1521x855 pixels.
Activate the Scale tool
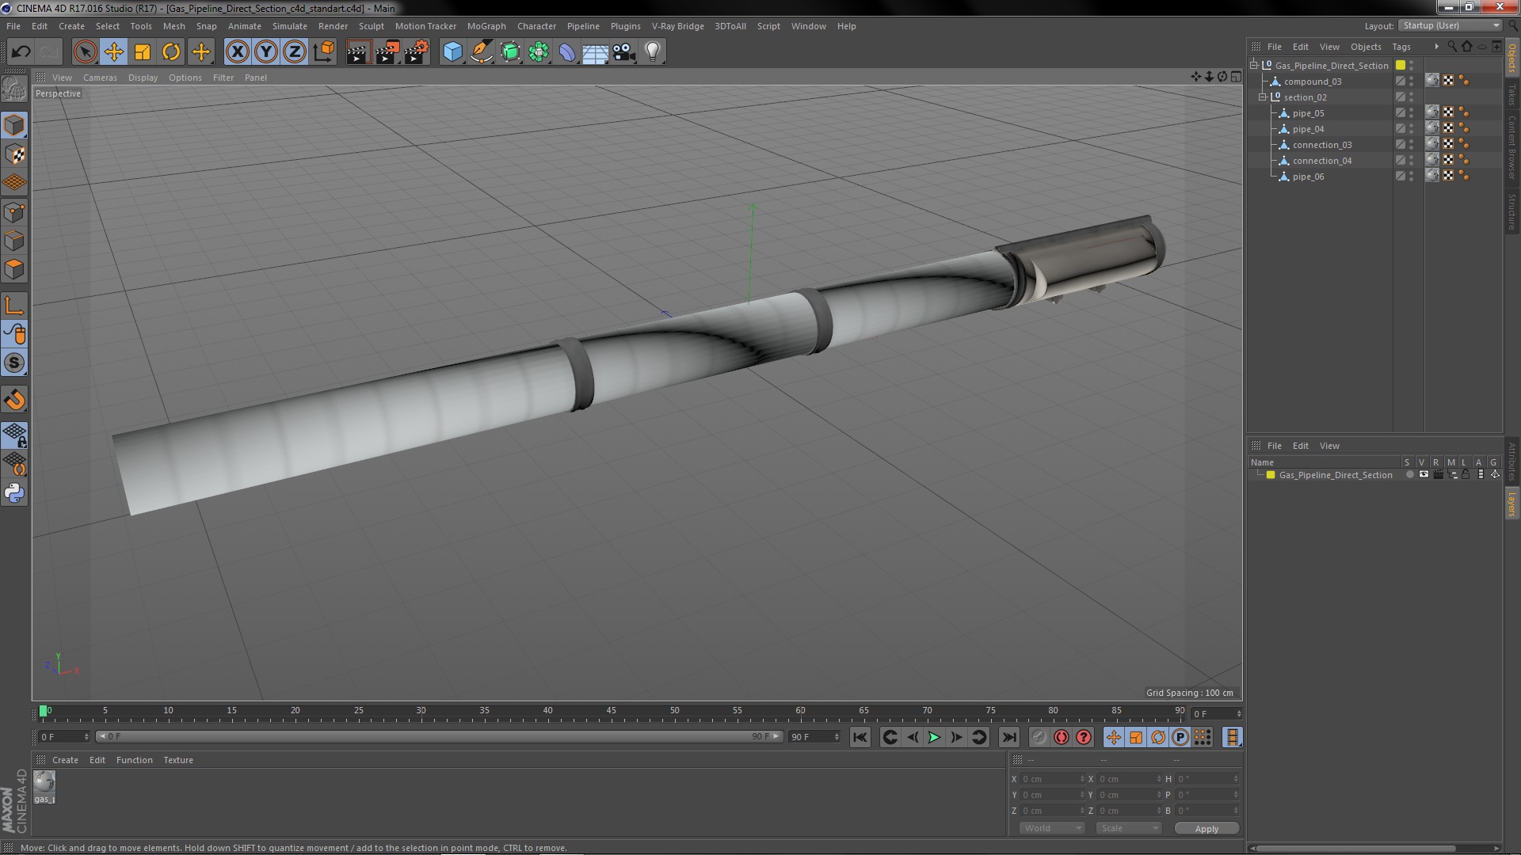143,52
